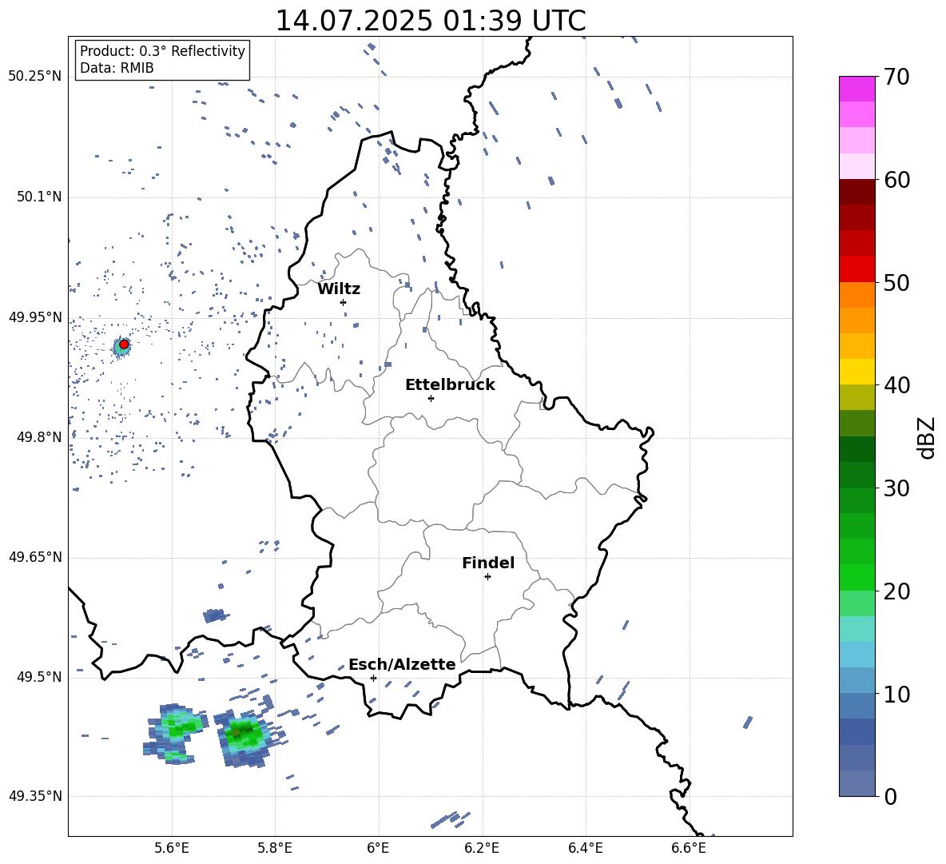Viewport: 946px width, 864px height.
Task: Click the '50.1°N' latitude label
Action: (39, 197)
